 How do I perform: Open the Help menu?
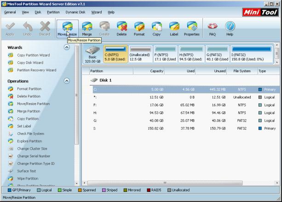pos(111,12)
